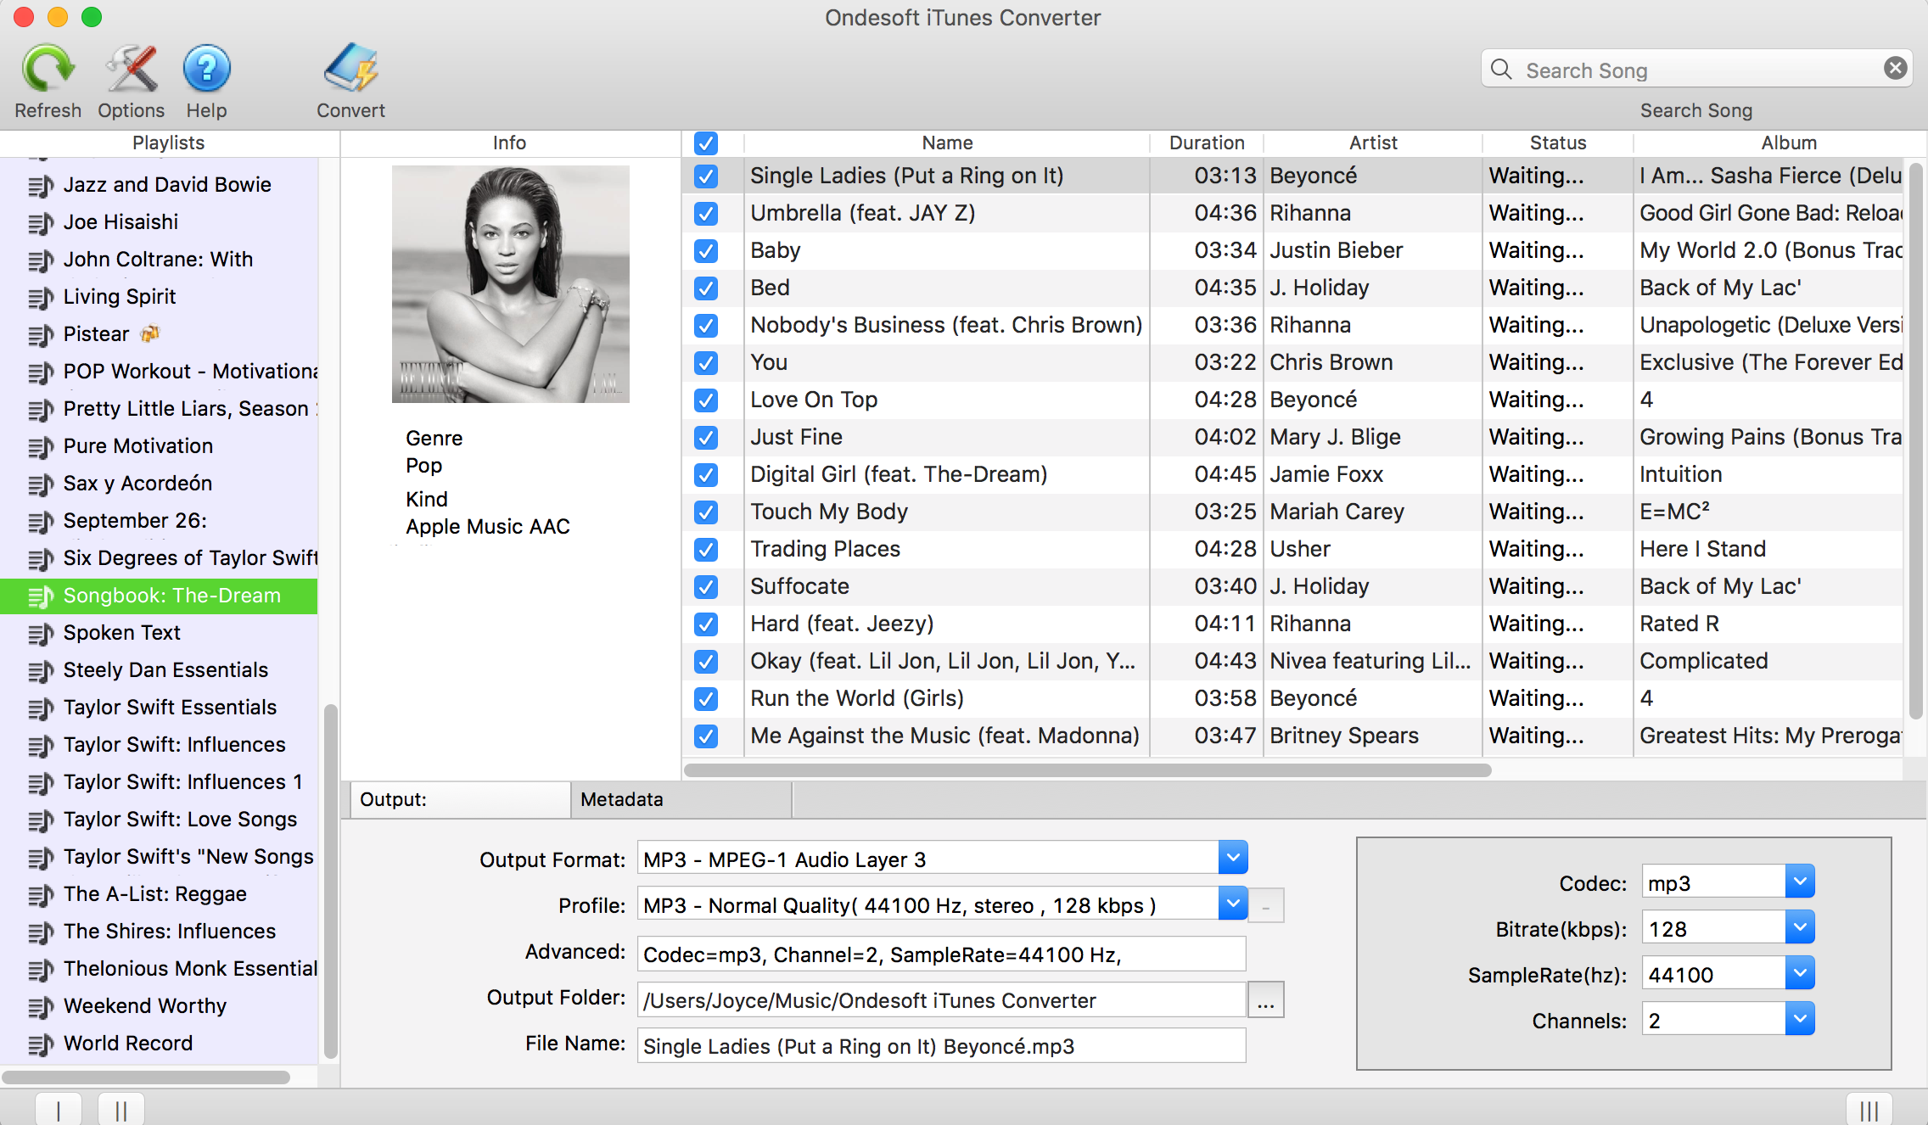
Task: Click the browse button for Output Folder
Action: 1265,999
